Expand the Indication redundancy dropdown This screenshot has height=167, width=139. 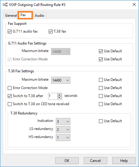[x=63, y=121]
